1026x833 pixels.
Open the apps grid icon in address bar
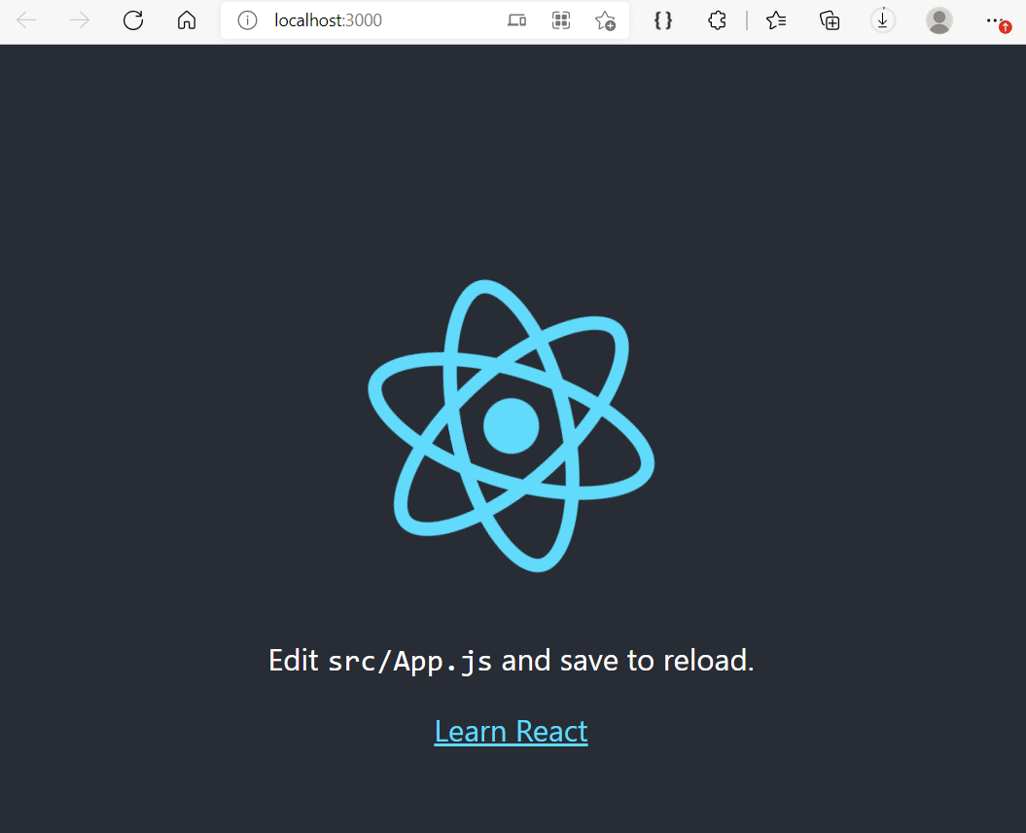click(x=561, y=20)
